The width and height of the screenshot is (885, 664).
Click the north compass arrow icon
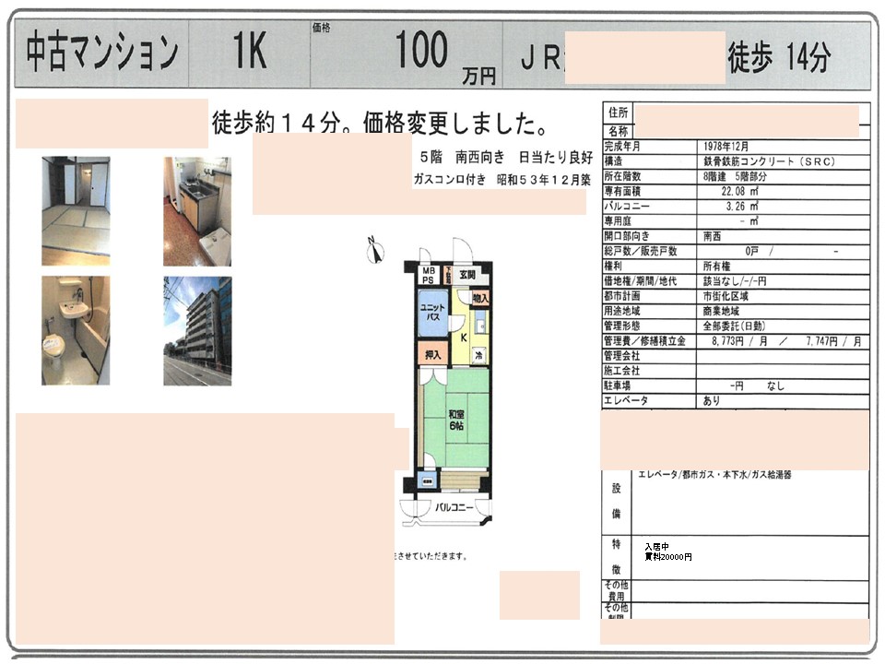[x=374, y=250]
